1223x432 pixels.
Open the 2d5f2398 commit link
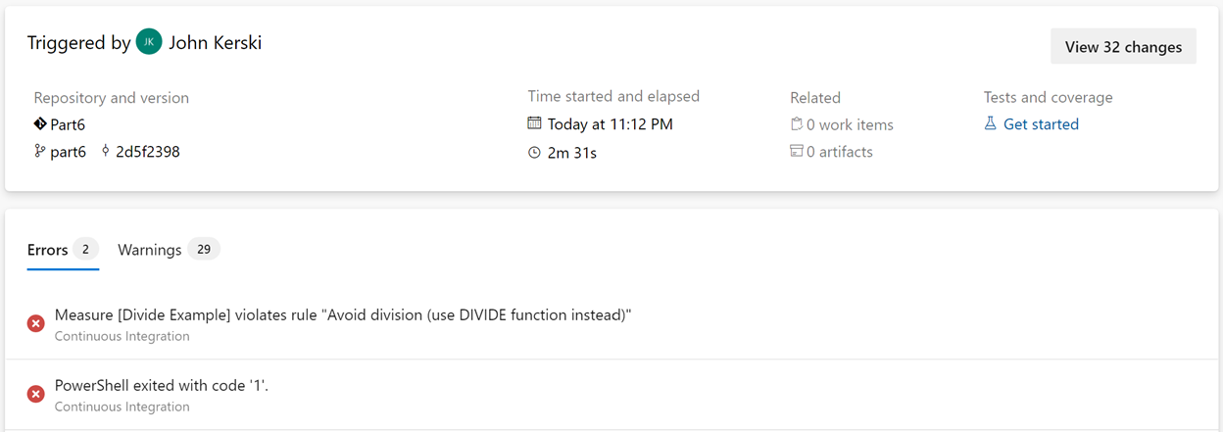(148, 152)
